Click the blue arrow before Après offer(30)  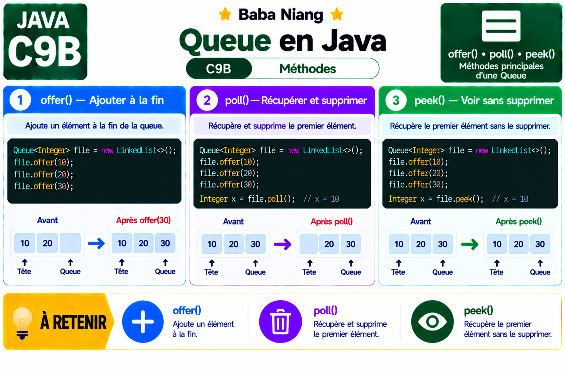click(96, 243)
